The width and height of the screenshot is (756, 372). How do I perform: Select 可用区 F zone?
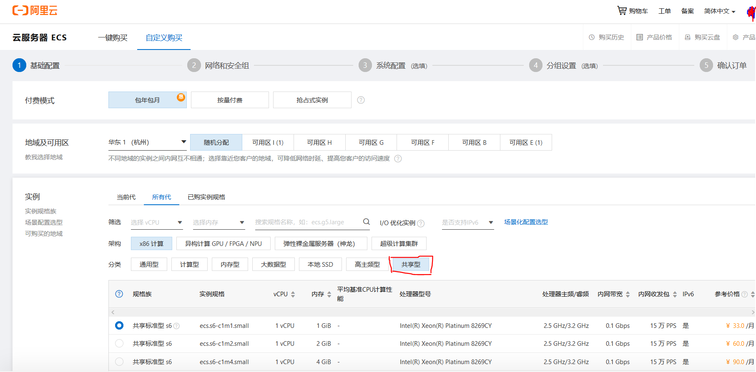tap(422, 142)
